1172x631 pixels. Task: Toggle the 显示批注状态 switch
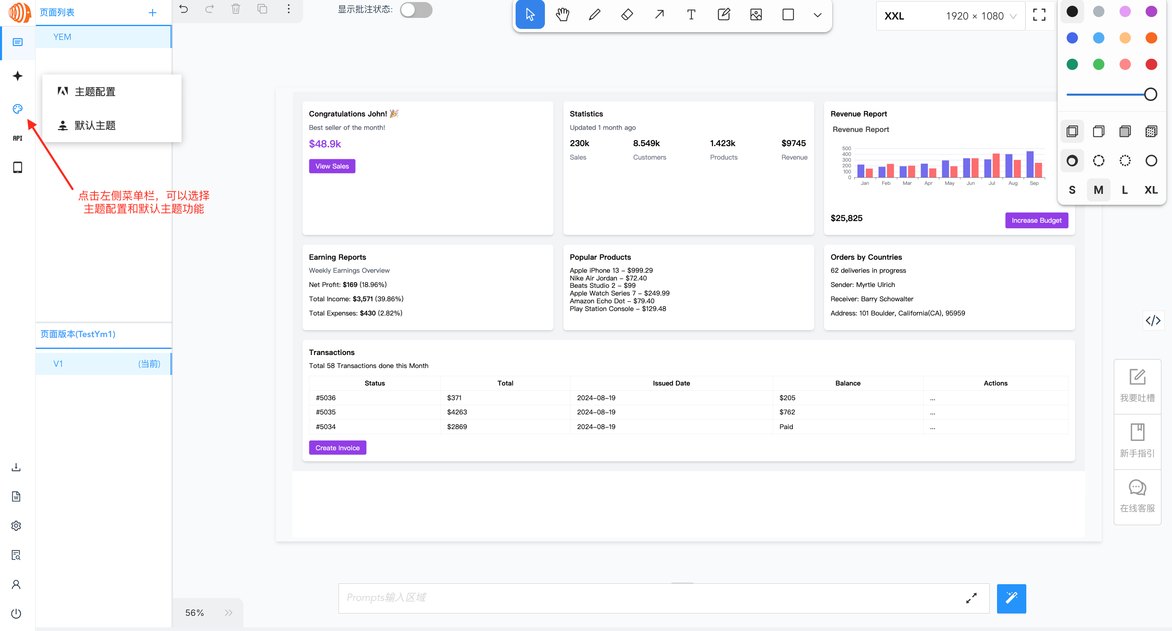pyautogui.click(x=416, y=9)
